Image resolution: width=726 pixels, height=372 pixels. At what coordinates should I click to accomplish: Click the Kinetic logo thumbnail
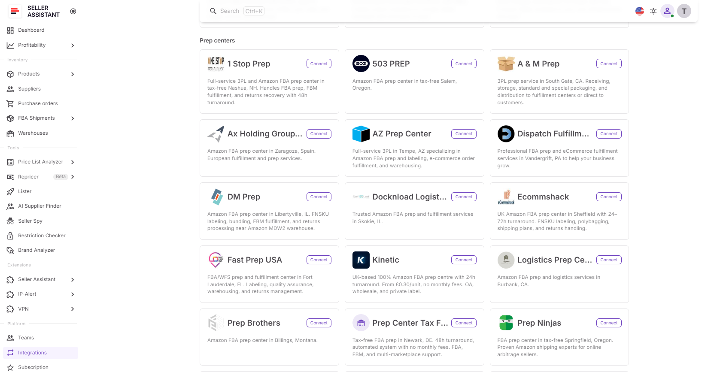click(361, 260)
